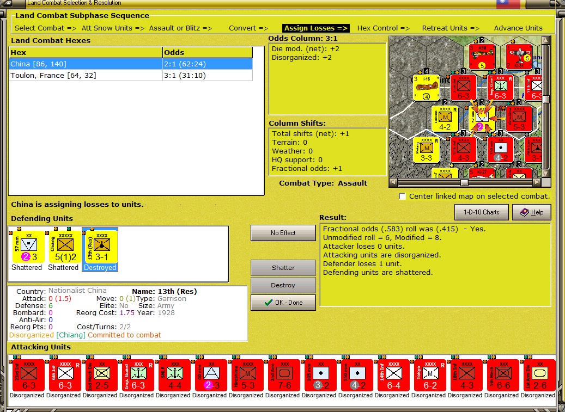Screen dimensions: 565x412
Task: Confirm with the OK - Done button
Action: [283, 303]
